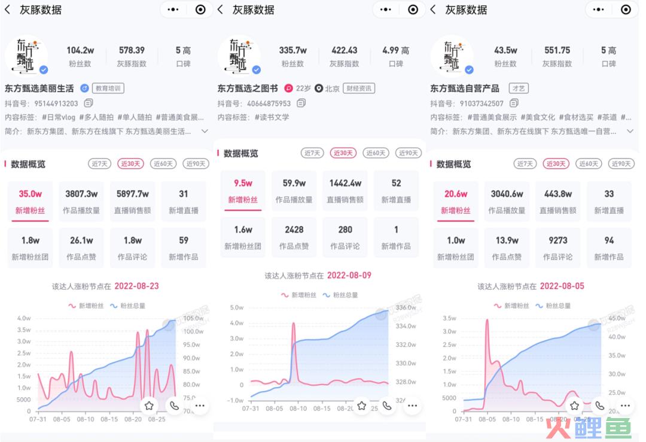This screenshot has height=442, width=646.
Task: Select the 94 新增作品 card
Action: [609, 248]
